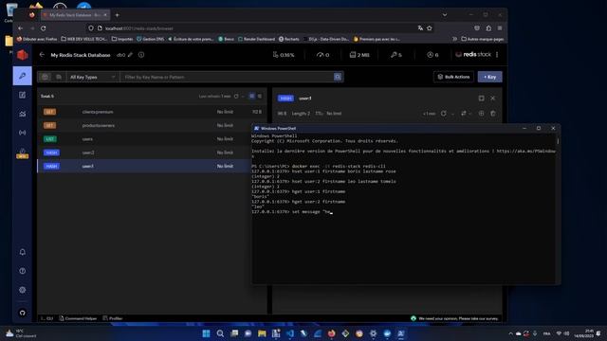Viewport: 607px width, 341px height.
Task: Toggle full screen for user:1 panel
Action: [481, 99]
